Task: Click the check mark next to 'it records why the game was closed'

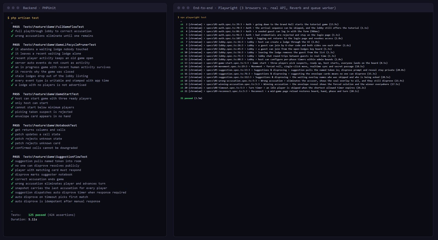Action: [x=12, y=72]
